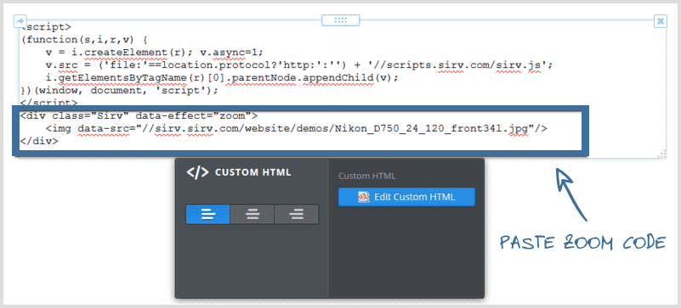The width and height of the screenshot is (681, 308).
Task: Click the 'Custom HTML' label above the button
Action: click(x=366, y=176)
